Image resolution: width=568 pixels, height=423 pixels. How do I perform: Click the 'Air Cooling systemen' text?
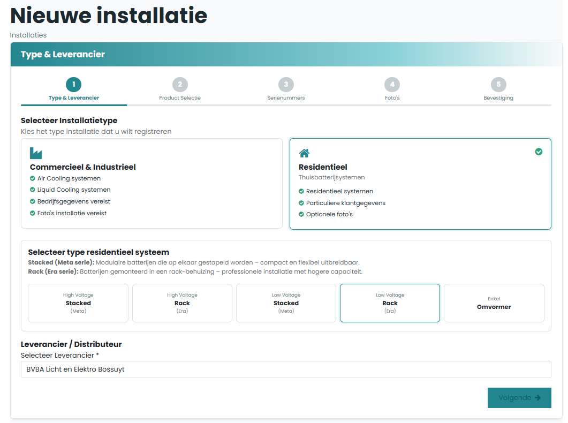tap(69, 178)
